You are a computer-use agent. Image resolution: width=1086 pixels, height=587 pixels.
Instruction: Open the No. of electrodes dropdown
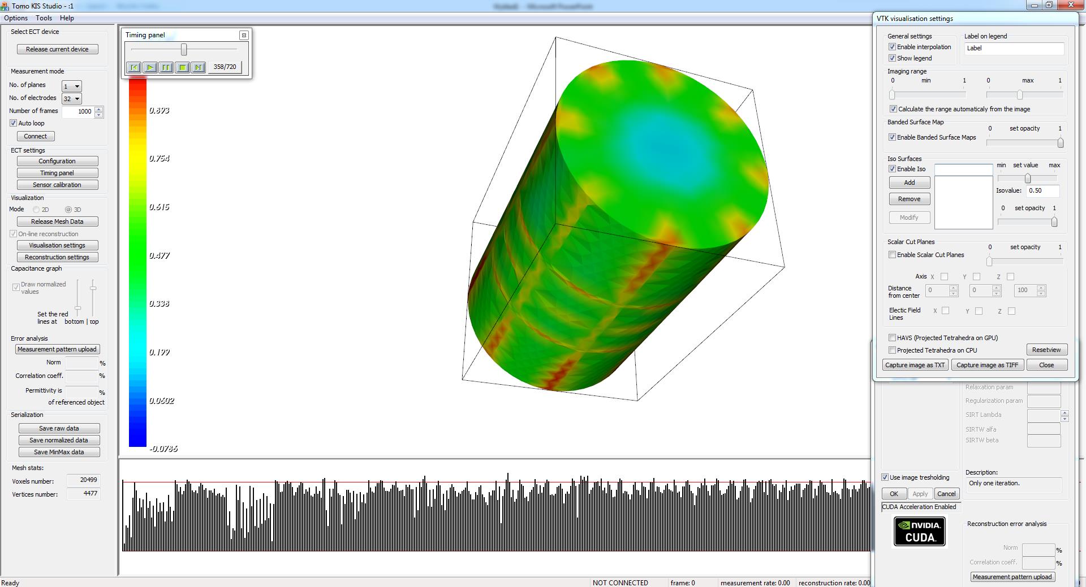[x=72, y=99]
